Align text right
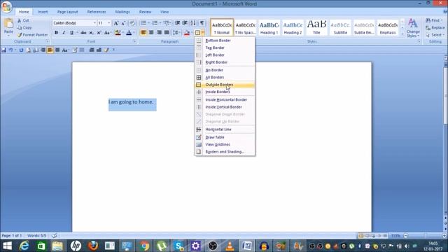The image size is (448, 252). coord(159,33)
